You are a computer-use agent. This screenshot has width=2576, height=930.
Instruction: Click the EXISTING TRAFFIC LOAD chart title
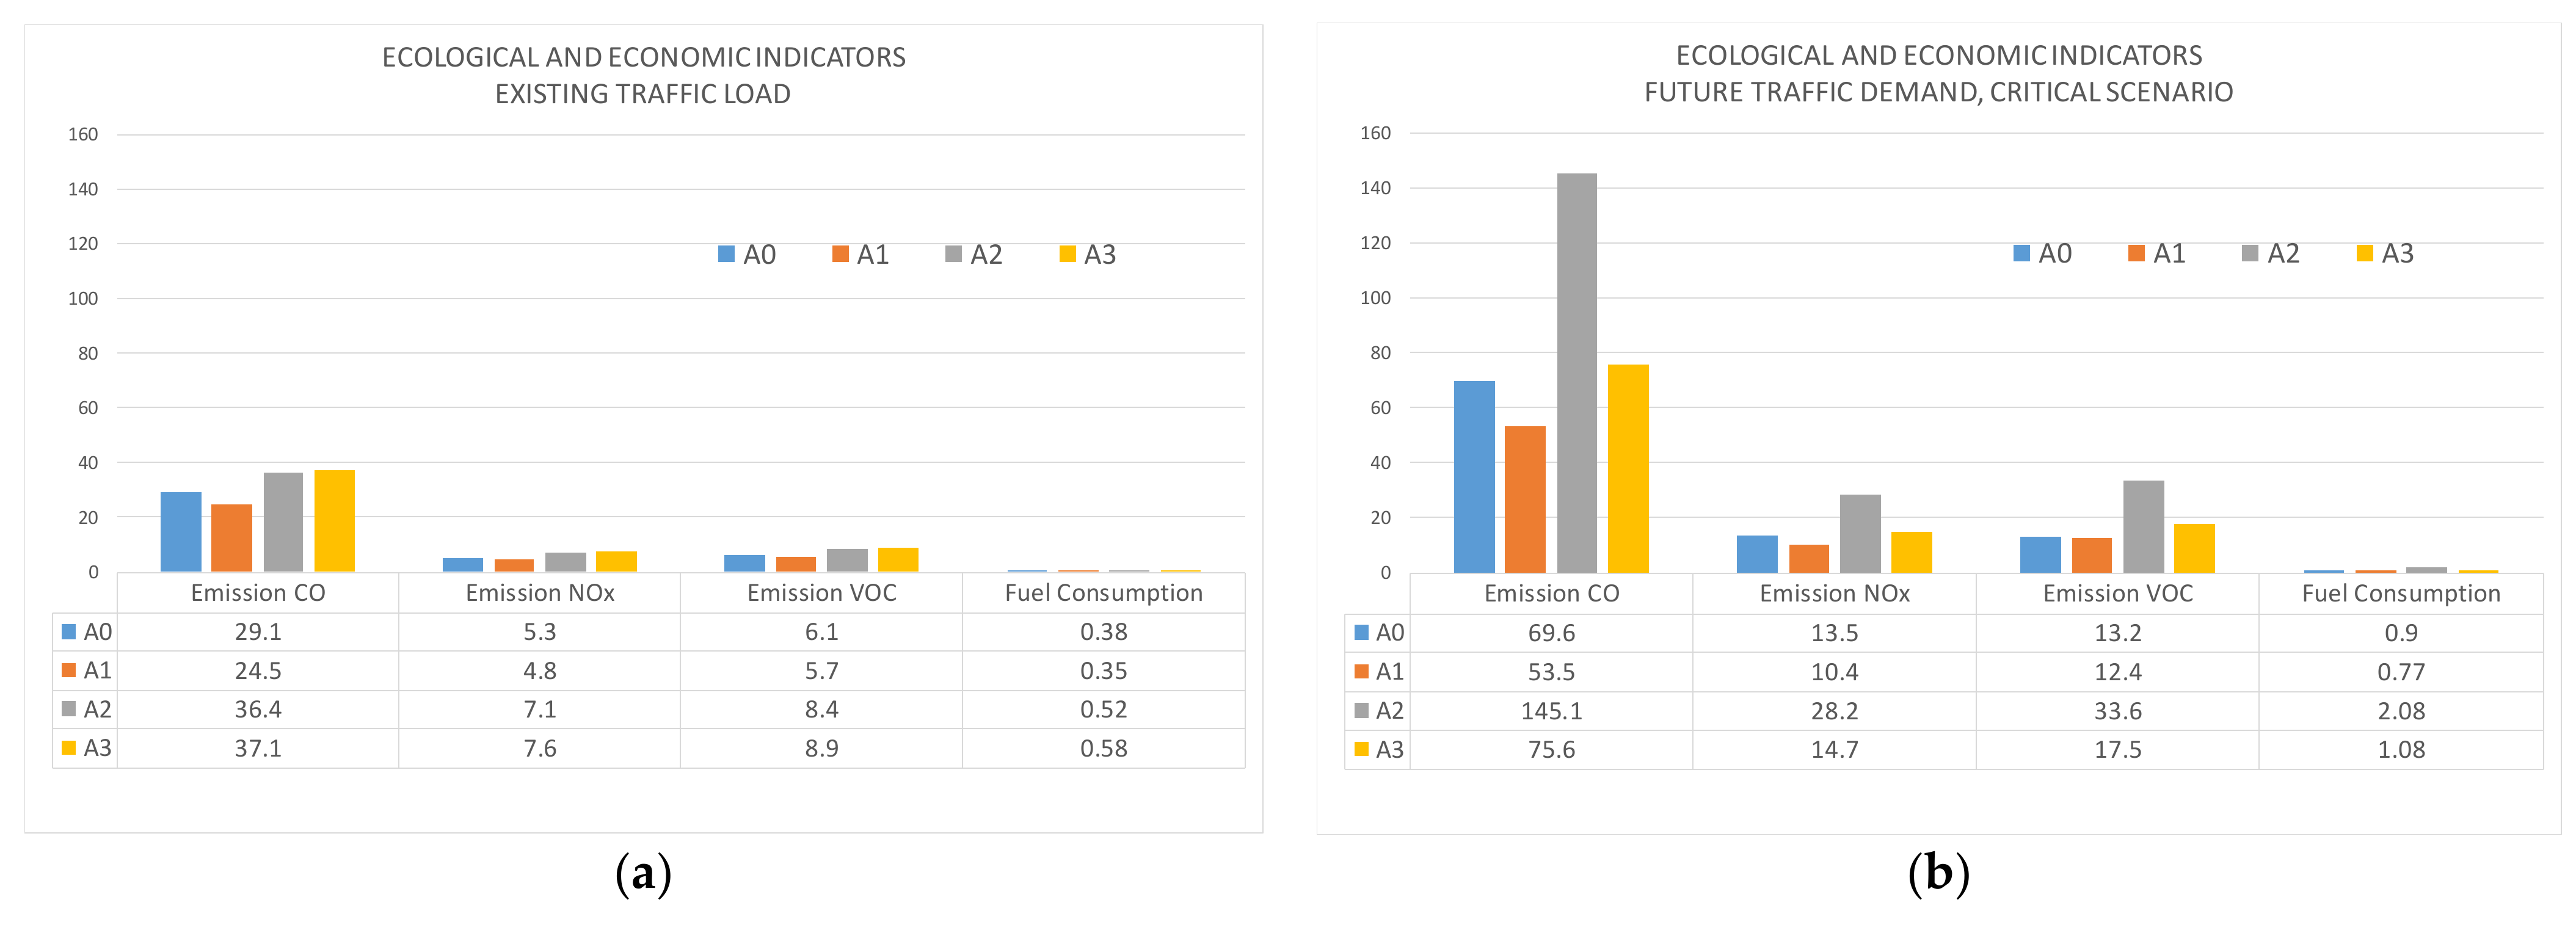pyautogui.click(x=643, y=94)
